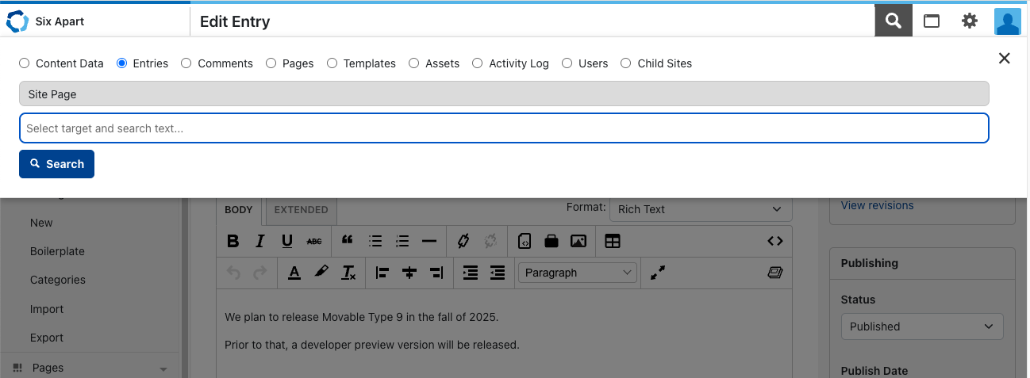Switch editor to source code view
The width and height of the screenshot is (1030, 378).
[775, 241]
